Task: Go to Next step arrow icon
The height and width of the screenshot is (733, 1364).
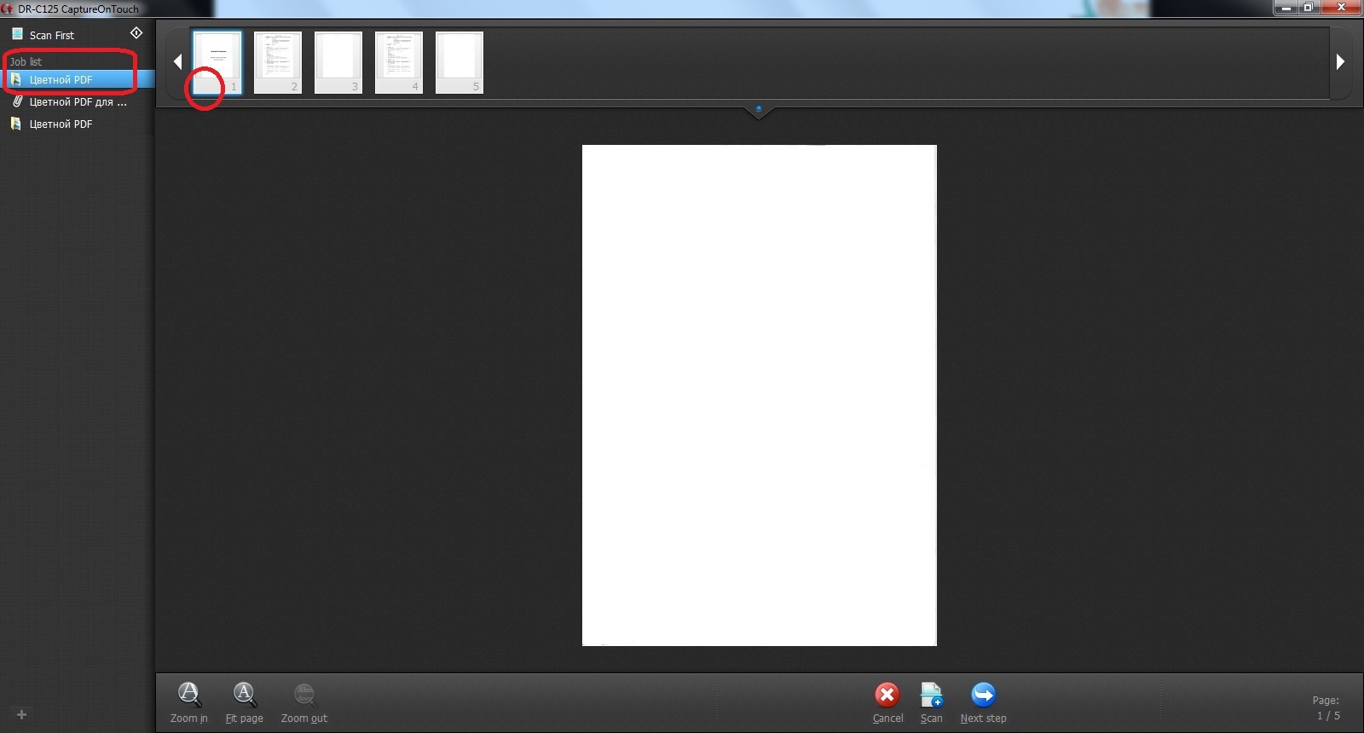Action: (x=983, y=695)
